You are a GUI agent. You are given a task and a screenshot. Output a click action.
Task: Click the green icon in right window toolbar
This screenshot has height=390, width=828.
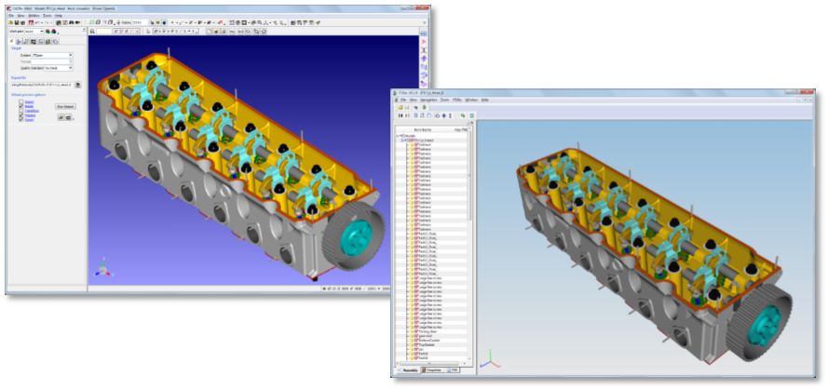(463, 115)
